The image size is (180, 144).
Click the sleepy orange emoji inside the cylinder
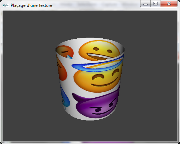coord(65,51)
